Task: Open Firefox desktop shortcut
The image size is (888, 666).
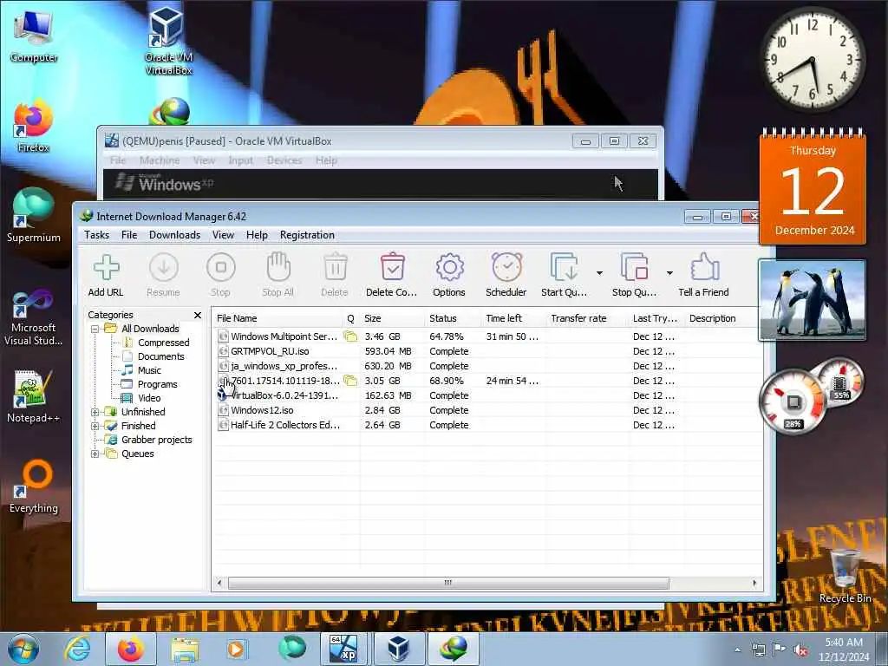Action: click(34, 127)
